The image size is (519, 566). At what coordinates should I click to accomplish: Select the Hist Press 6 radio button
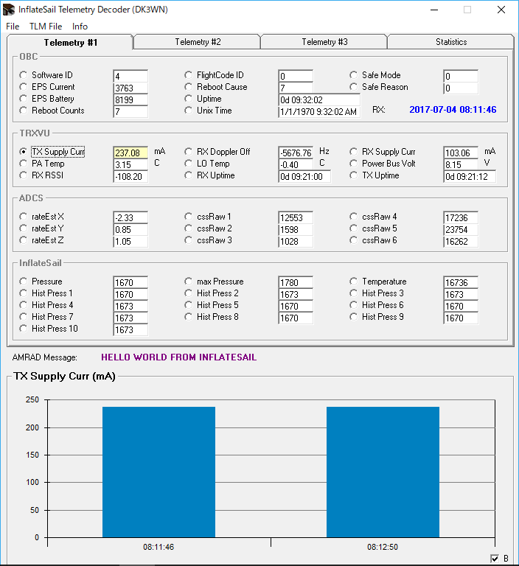click(x=354, y=305)
